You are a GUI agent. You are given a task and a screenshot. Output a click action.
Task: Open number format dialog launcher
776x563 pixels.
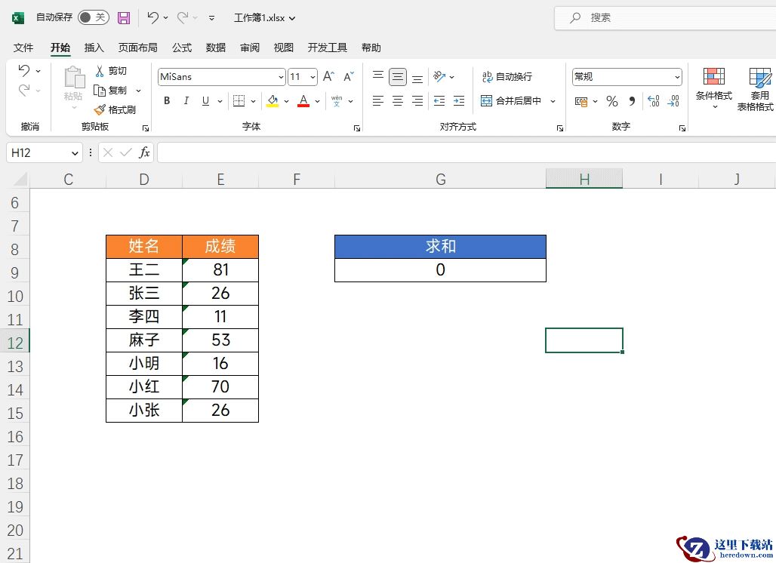[x=682, y=128]
